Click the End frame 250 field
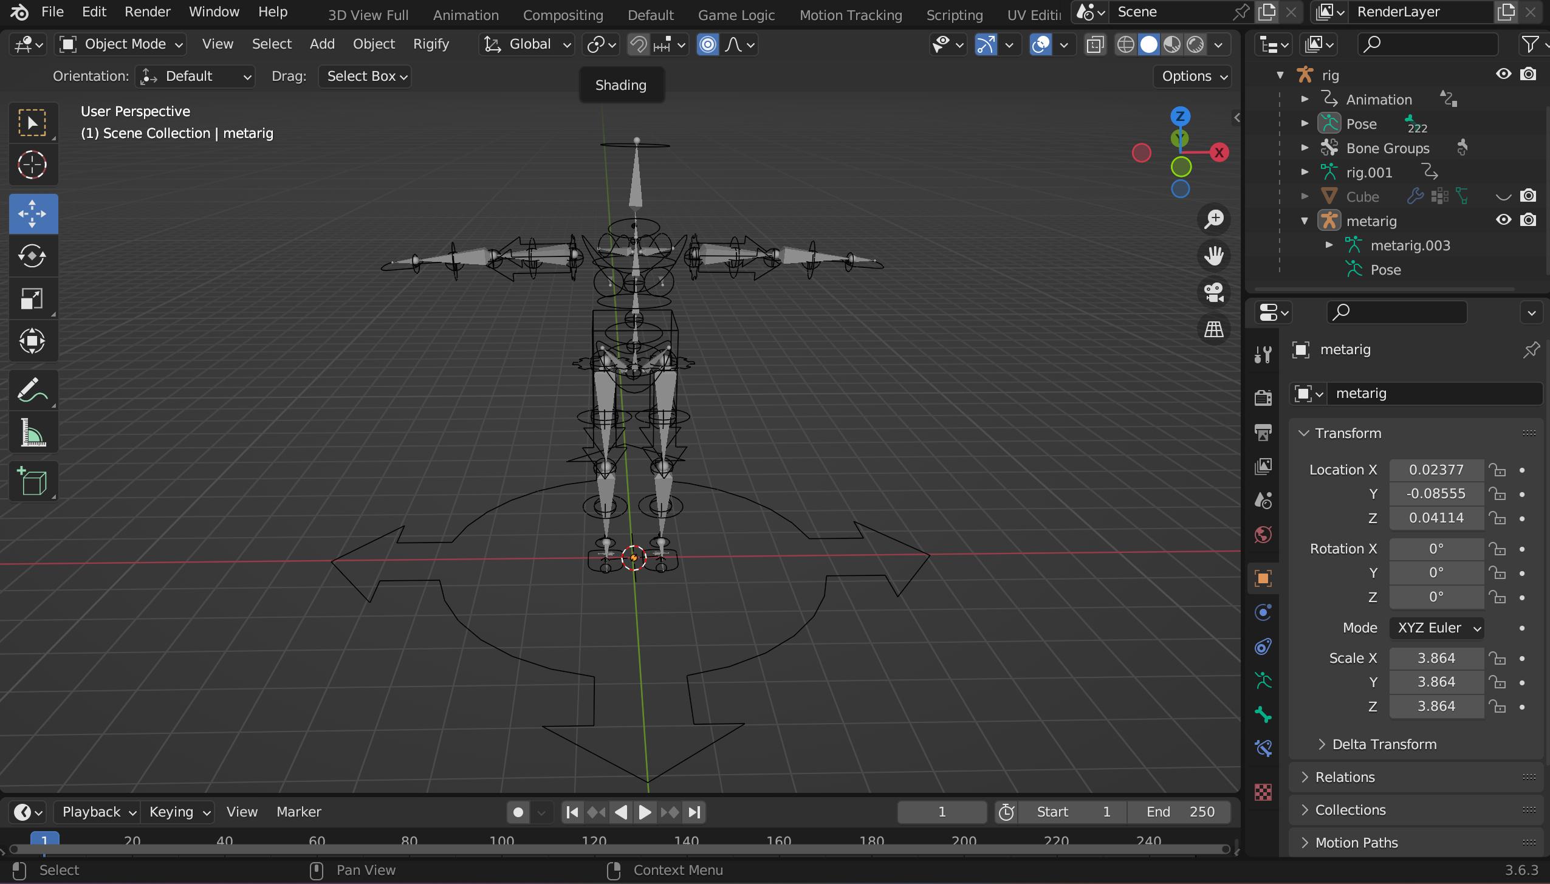 pyautogui.click(x=1179, y=813)
